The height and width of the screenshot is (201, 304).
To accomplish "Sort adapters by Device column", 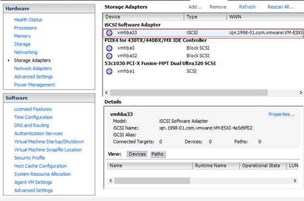I will pos(143,17).
